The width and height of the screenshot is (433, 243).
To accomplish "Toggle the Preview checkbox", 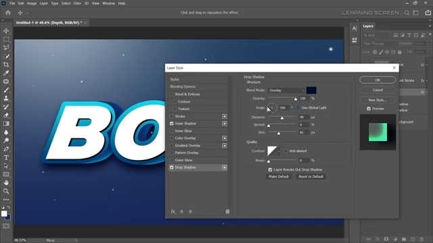I will coord(369,109).
